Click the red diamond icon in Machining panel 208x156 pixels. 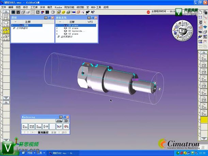pos(66,126)
